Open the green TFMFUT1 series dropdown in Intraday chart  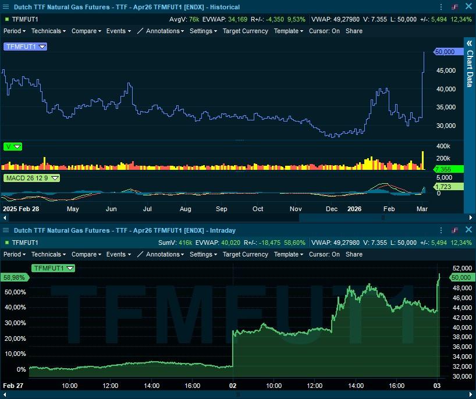point(70,268)
